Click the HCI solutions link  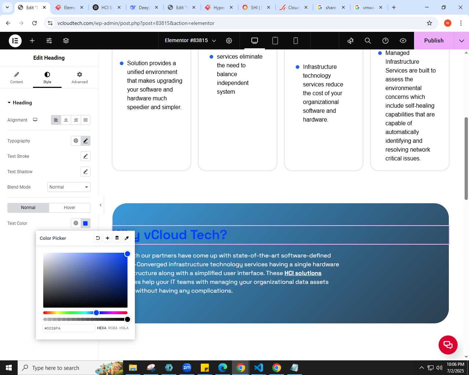point(303,273)
